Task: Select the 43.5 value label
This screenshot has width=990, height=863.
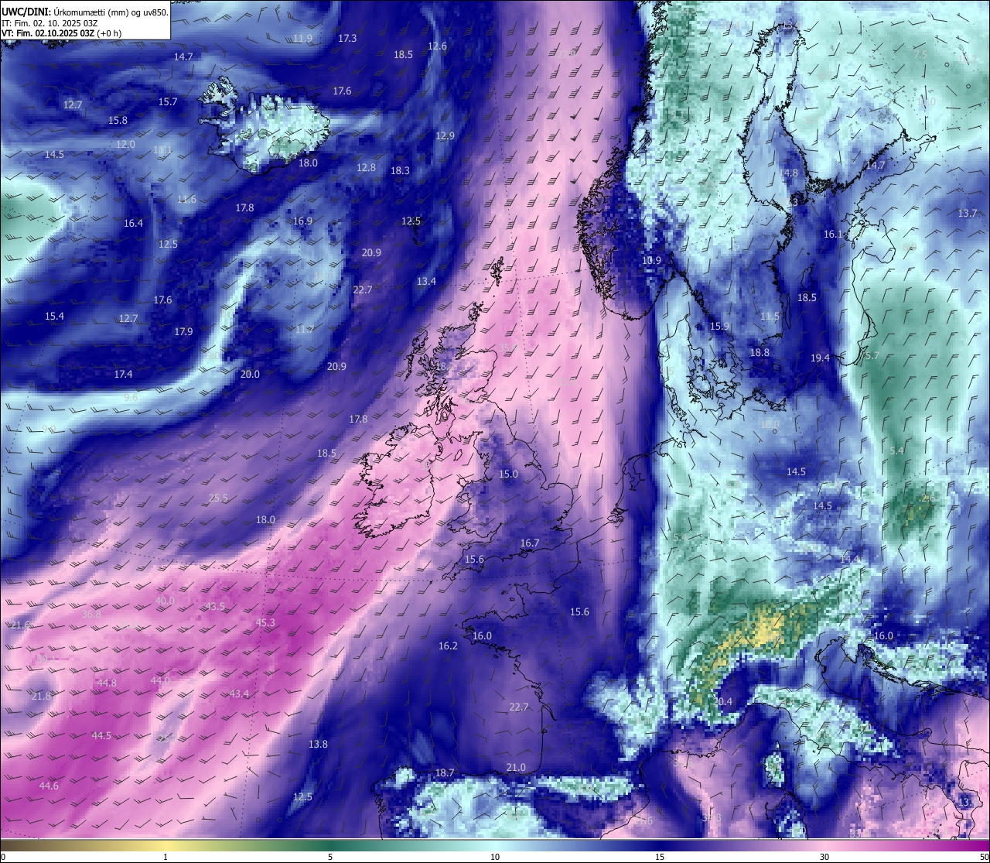Action: click(x=215, y=606)
